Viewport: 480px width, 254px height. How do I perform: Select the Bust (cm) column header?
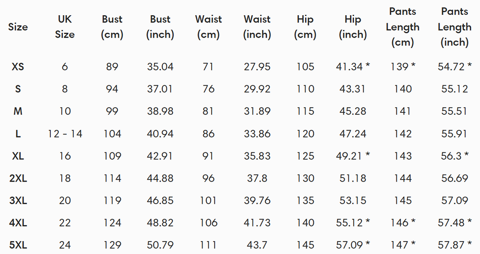coord(112,27)
